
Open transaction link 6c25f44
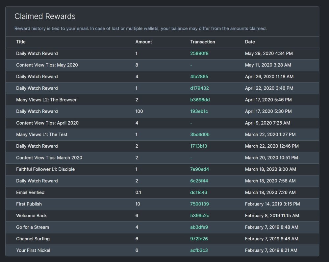coord(199,181)
